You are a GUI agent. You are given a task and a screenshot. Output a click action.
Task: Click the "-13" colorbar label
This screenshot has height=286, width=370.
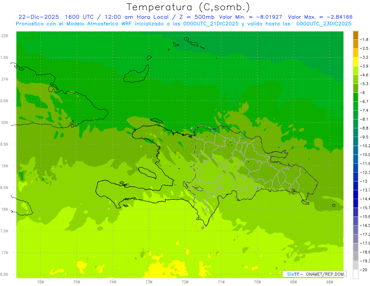pos(364,181)
